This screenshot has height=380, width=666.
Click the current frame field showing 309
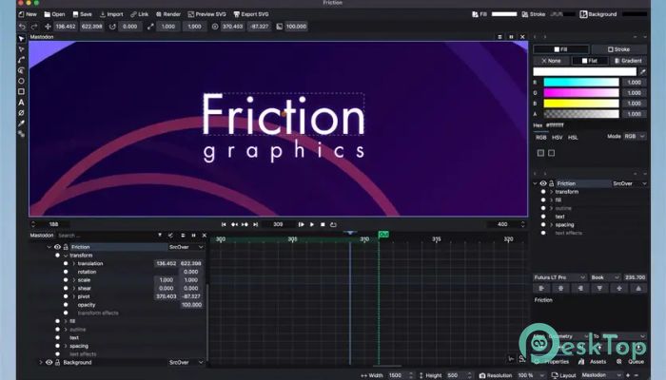point(278,224)
